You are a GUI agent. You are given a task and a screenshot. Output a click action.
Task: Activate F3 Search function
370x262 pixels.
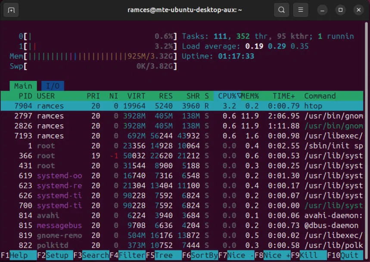95,255
